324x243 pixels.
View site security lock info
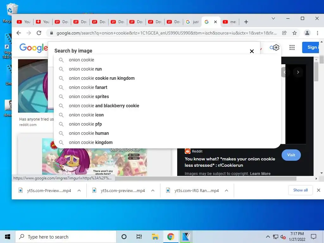pyautogui.click(x=52, y=33)
